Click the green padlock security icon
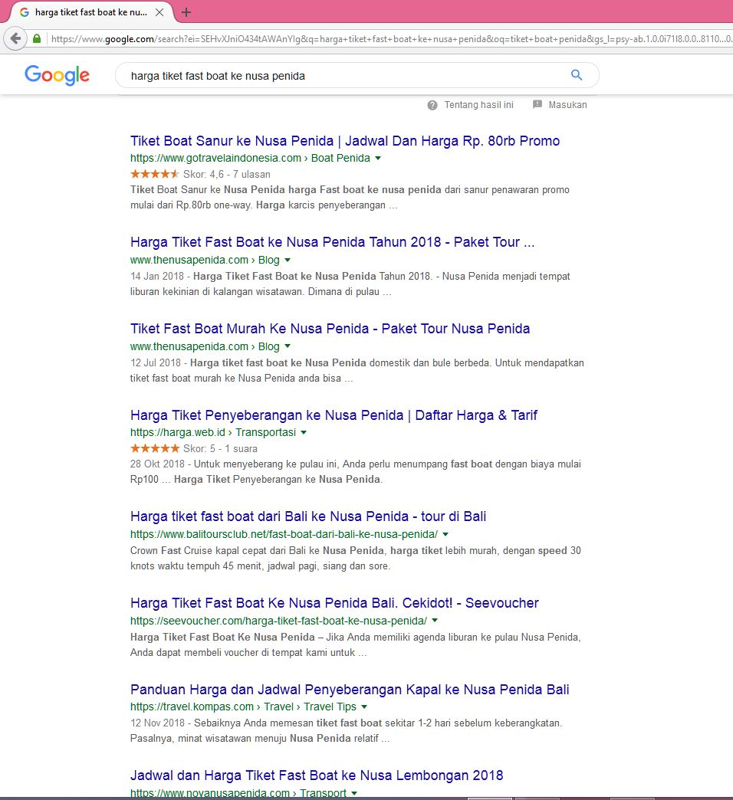733x800 pixels. pos(37,39)
